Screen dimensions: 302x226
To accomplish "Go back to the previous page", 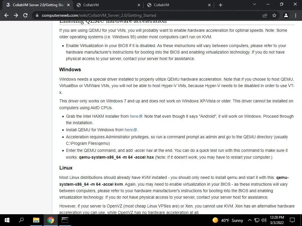I will [6, 15].
